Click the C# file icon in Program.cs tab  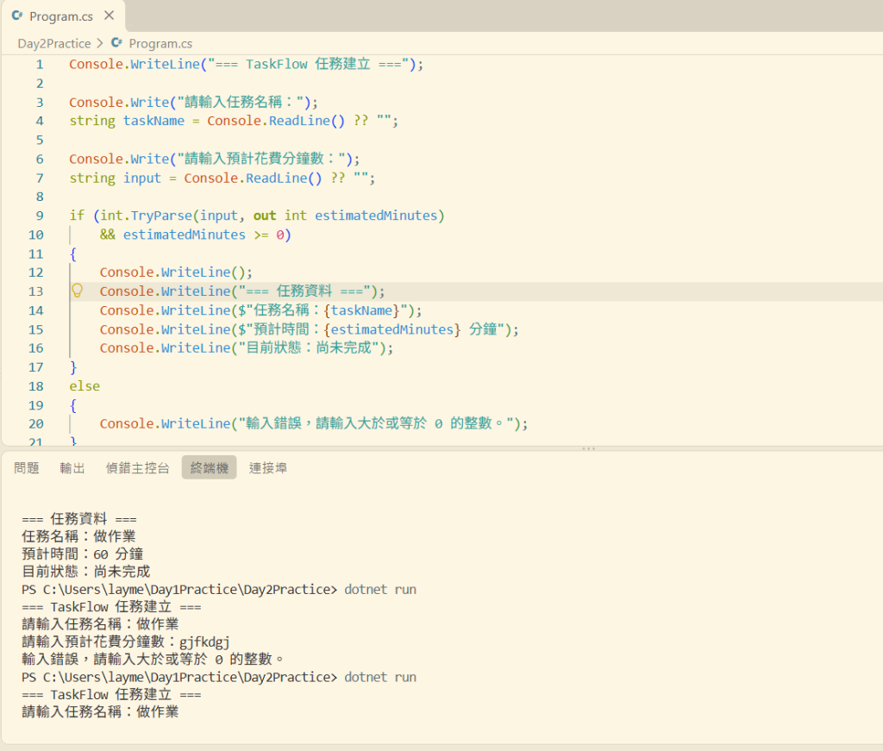click(17, 16)
